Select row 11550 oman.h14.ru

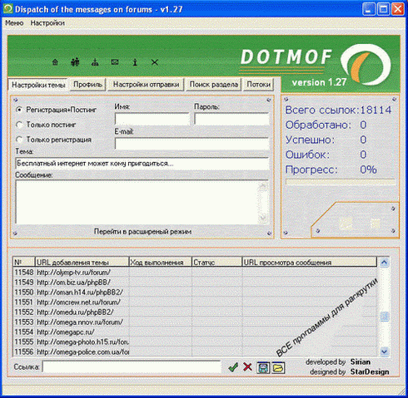click(x=195, y=292)
